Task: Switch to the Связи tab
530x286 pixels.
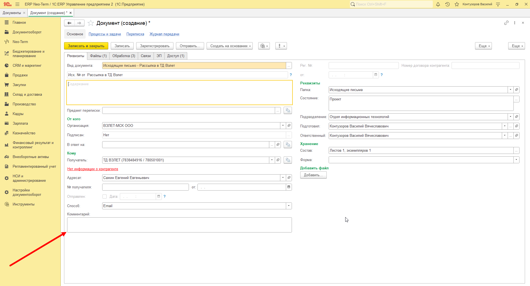Action: [x=146, y=56]
